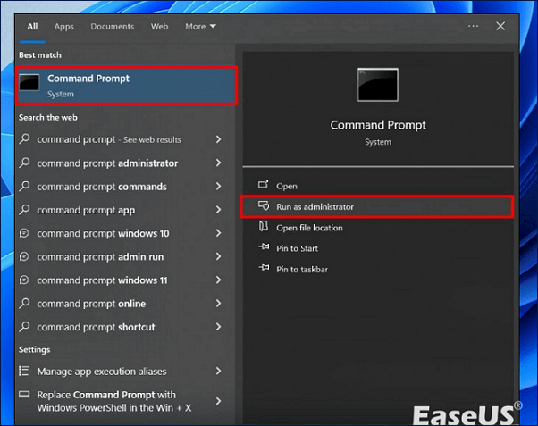Search web for command prompt commands
Image resolution: width=538 pixels, height=426 pixels.
click(101, 187)
